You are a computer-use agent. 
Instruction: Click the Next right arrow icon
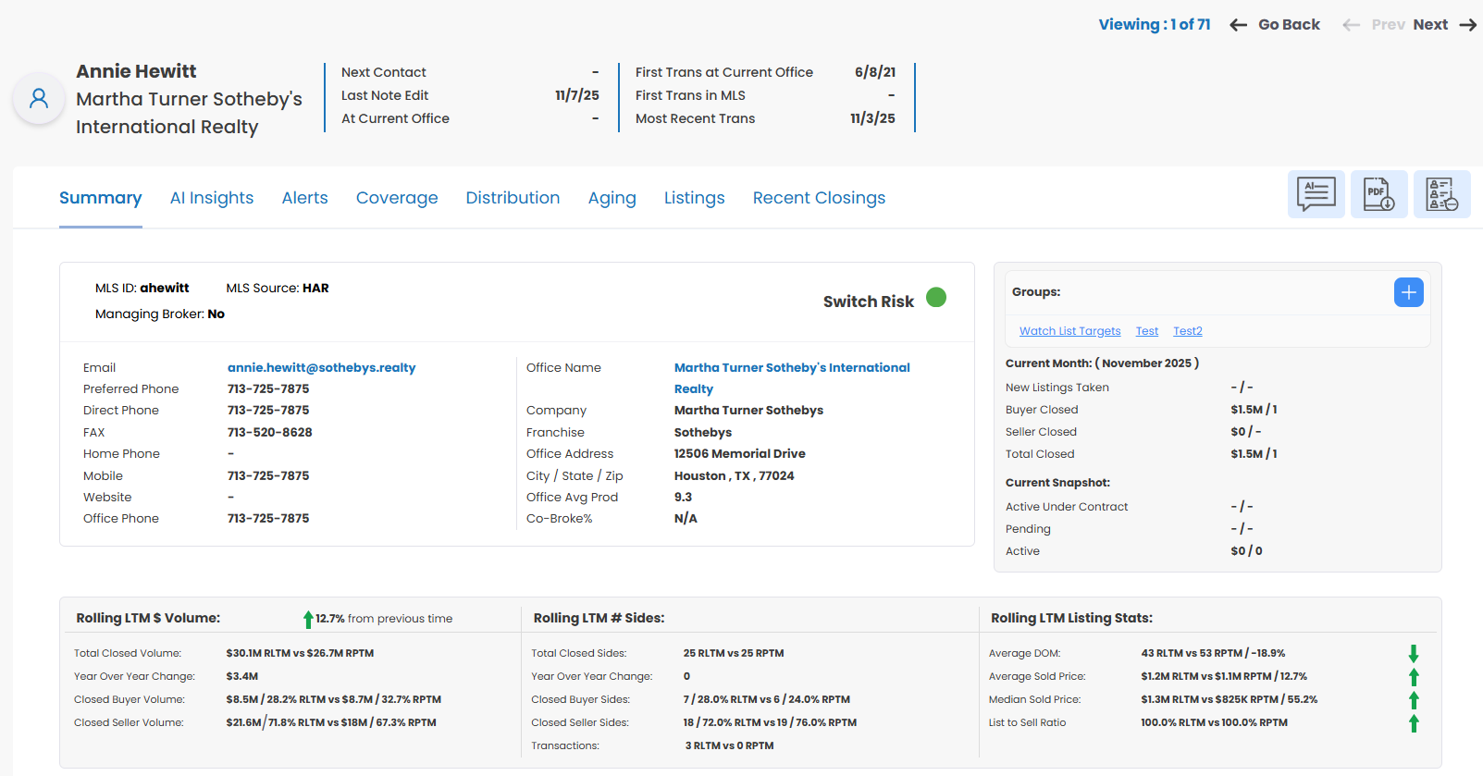[1467, 25]
